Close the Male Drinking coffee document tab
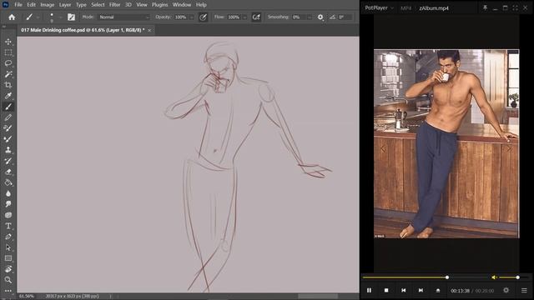 [149, 30]
